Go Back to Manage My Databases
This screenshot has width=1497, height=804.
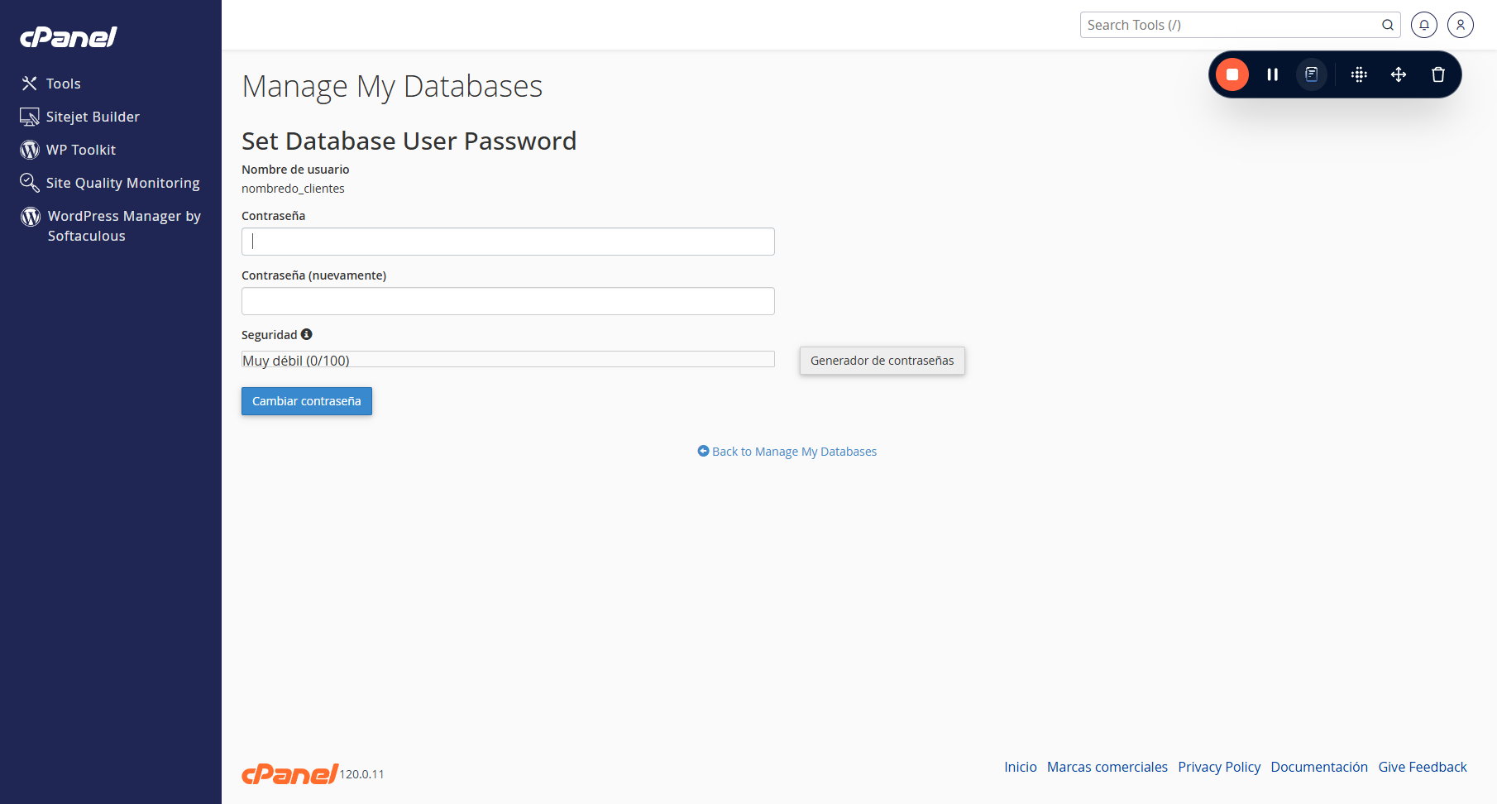coord(794,452)
